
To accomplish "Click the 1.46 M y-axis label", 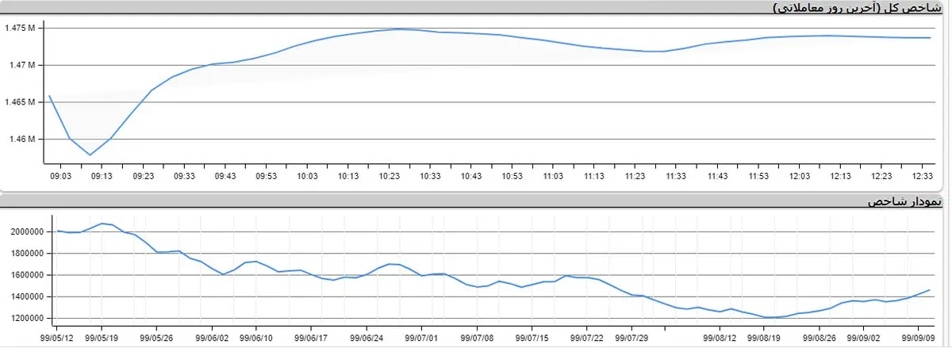I will [x=21, y=140].
